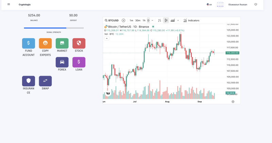
Task: Click the signal strength progress bar
Action: point(54,28)
